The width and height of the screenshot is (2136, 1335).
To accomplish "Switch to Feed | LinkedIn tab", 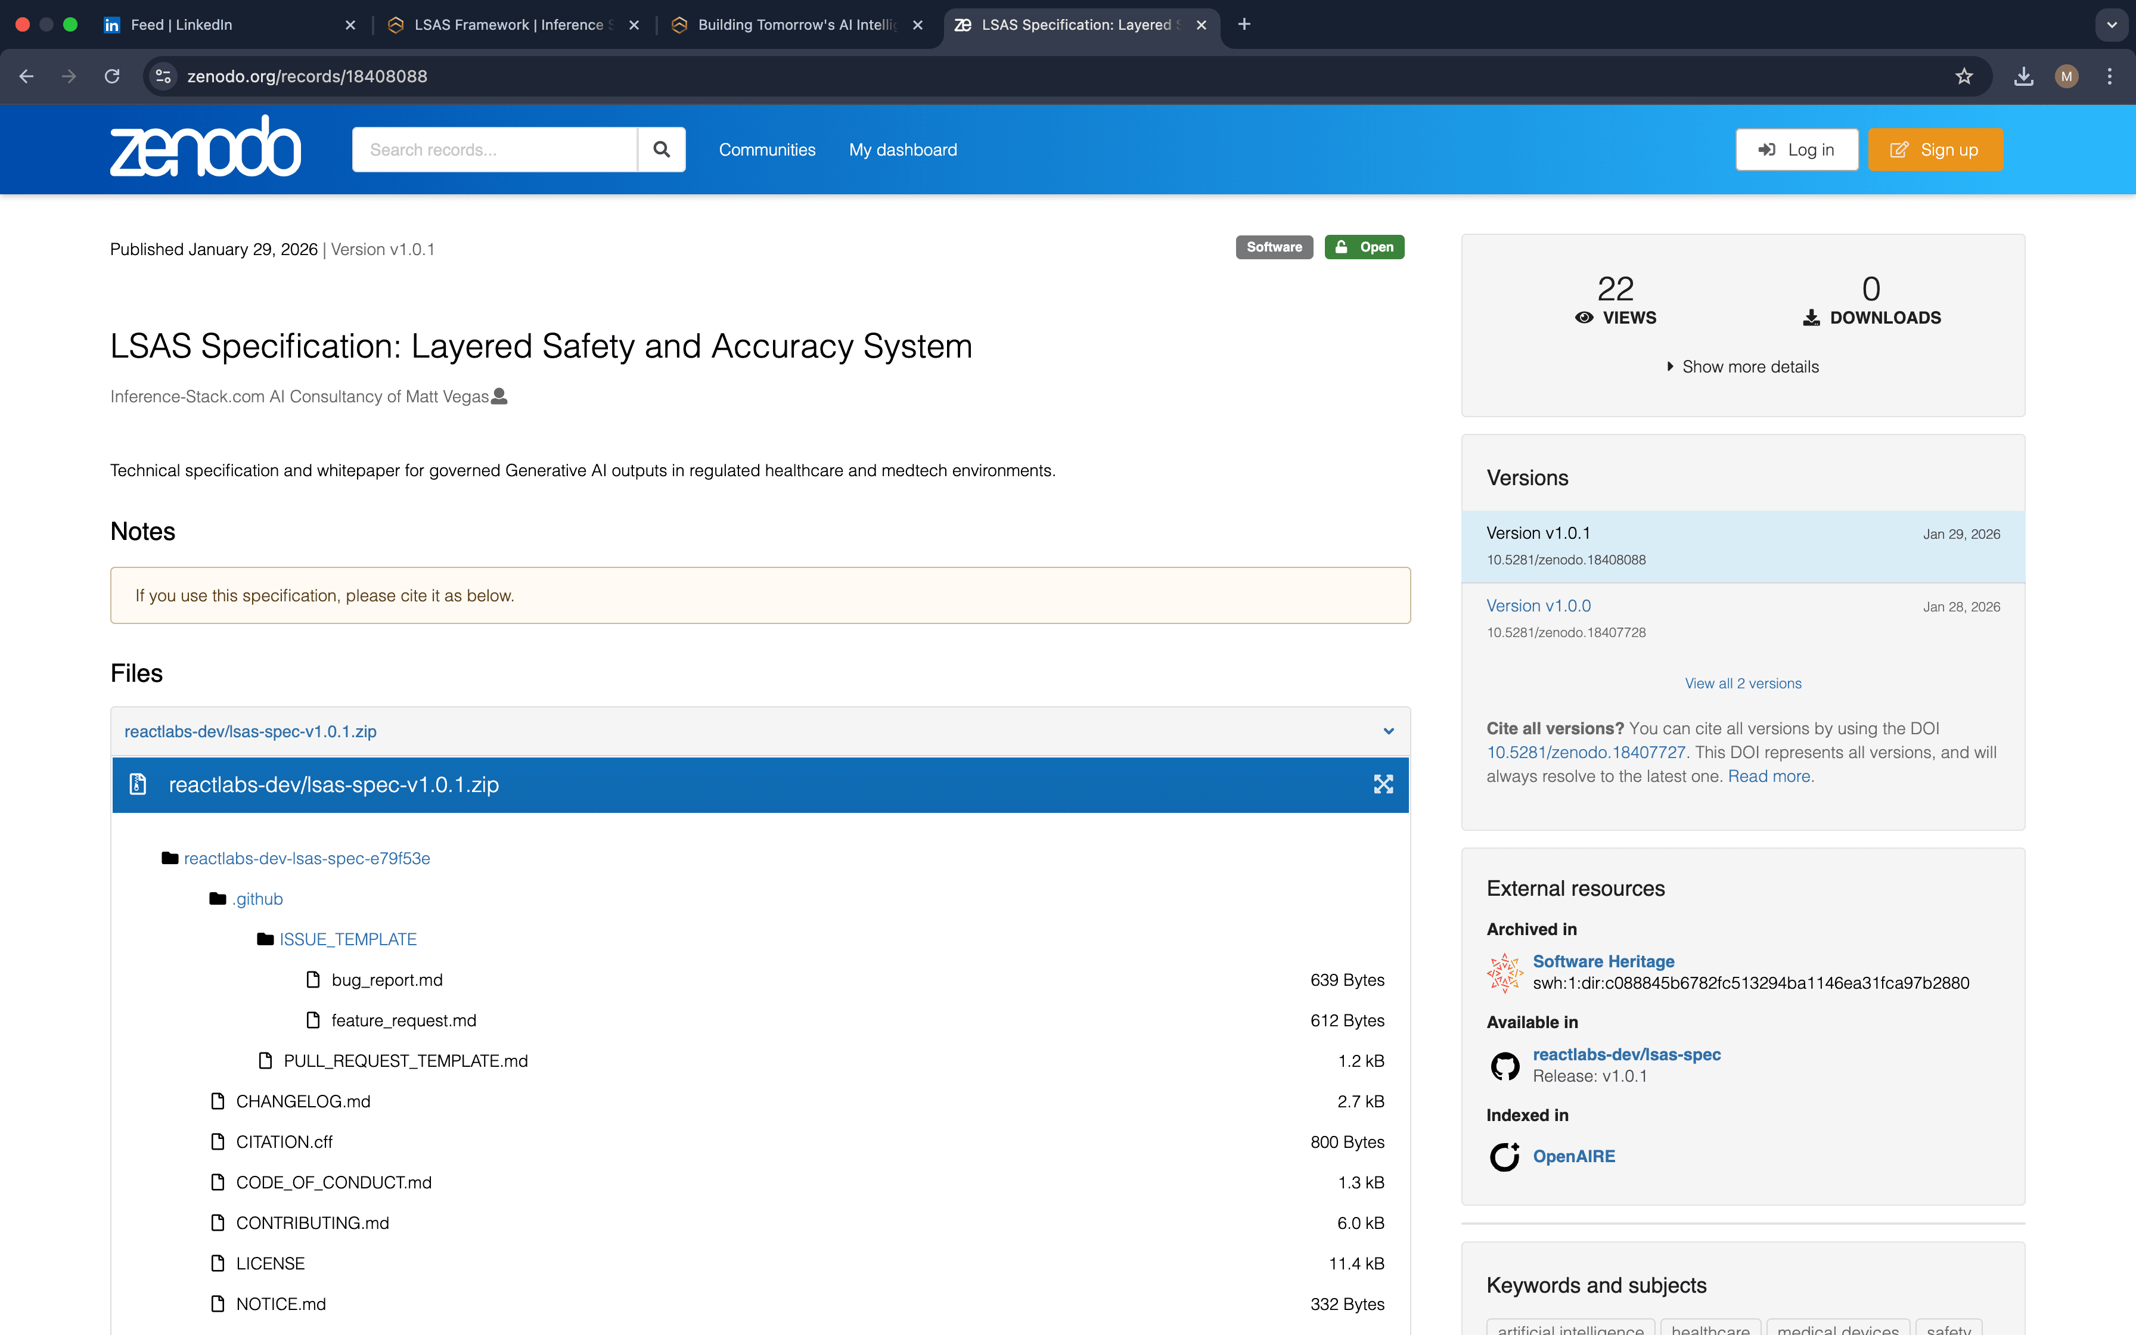I will [x=181, y=24].
